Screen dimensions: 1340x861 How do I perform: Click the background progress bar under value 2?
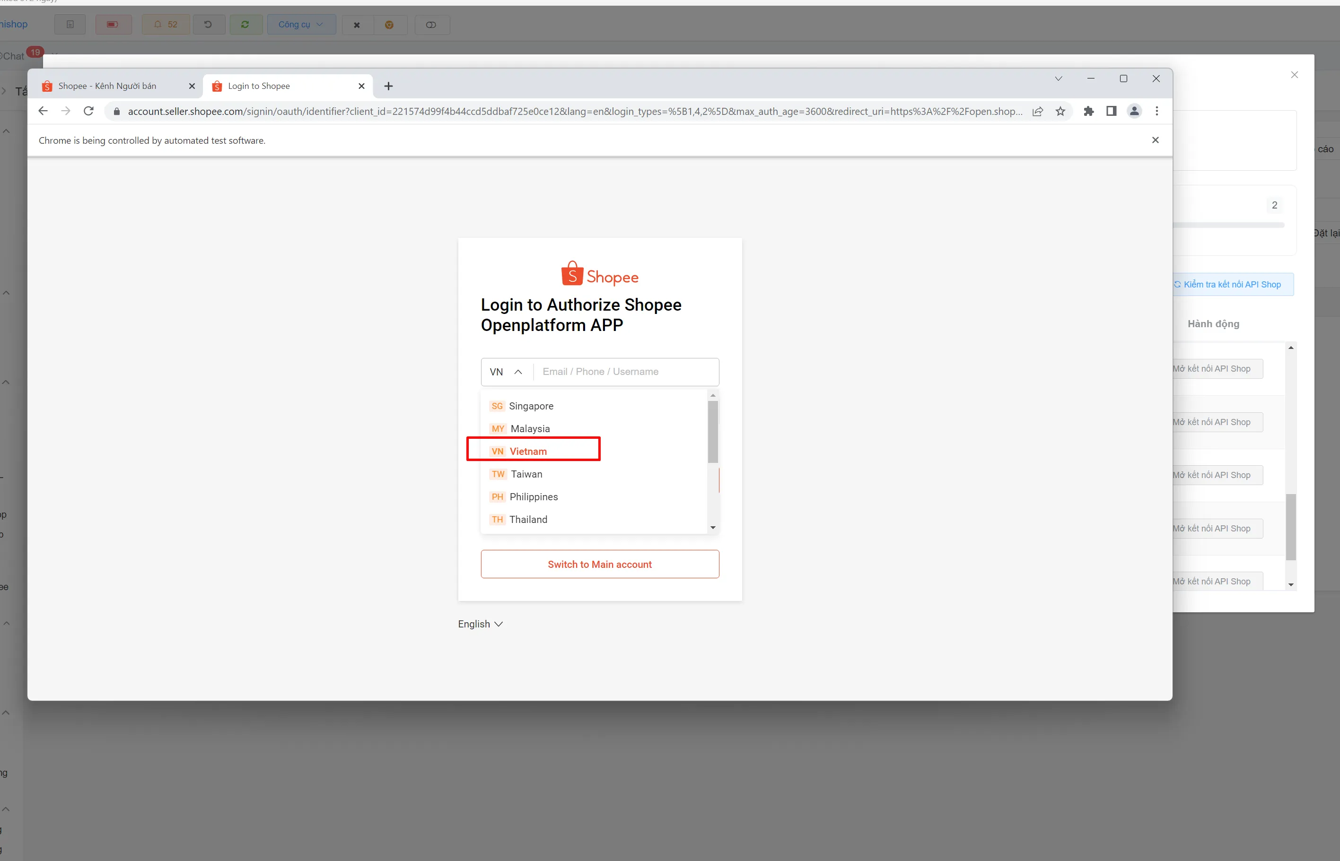1228,226
